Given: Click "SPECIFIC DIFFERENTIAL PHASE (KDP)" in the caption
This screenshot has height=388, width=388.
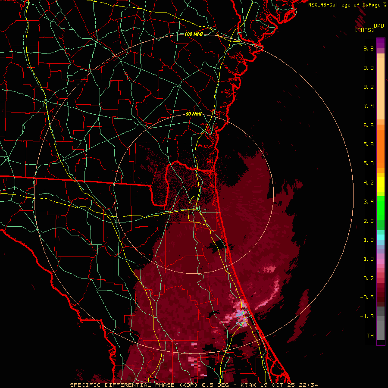Looking at the screenshot, I should pyautogui.click(x=134, y=385).
